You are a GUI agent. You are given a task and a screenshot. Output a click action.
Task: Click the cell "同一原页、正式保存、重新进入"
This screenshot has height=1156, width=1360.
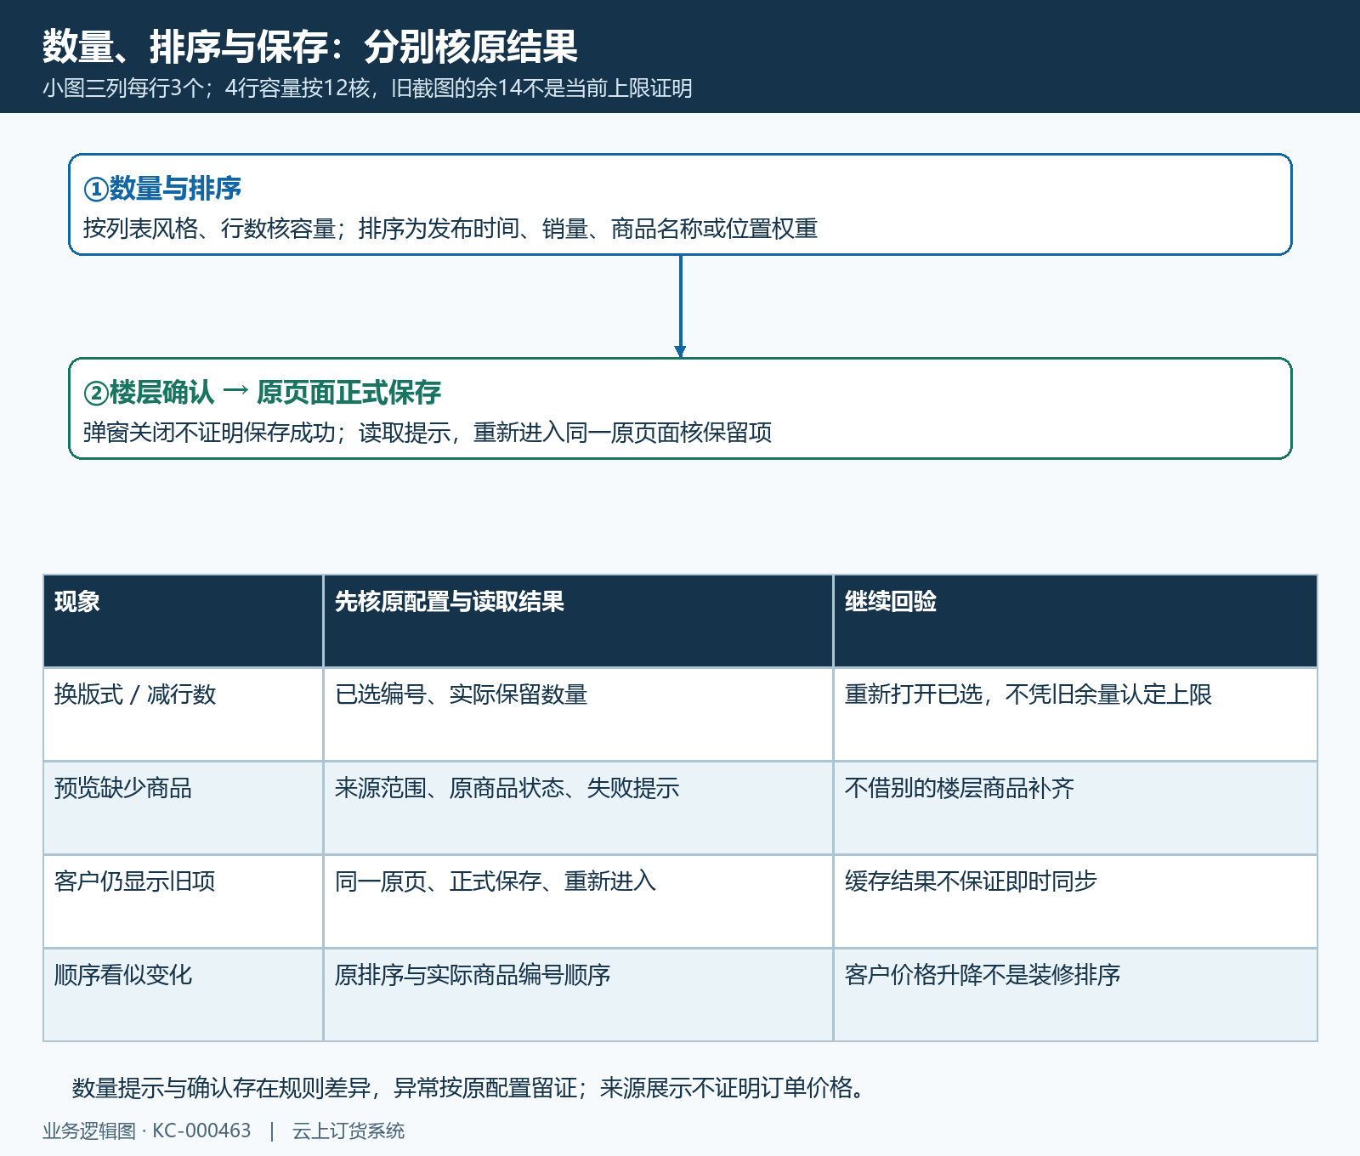click(578, 902)
